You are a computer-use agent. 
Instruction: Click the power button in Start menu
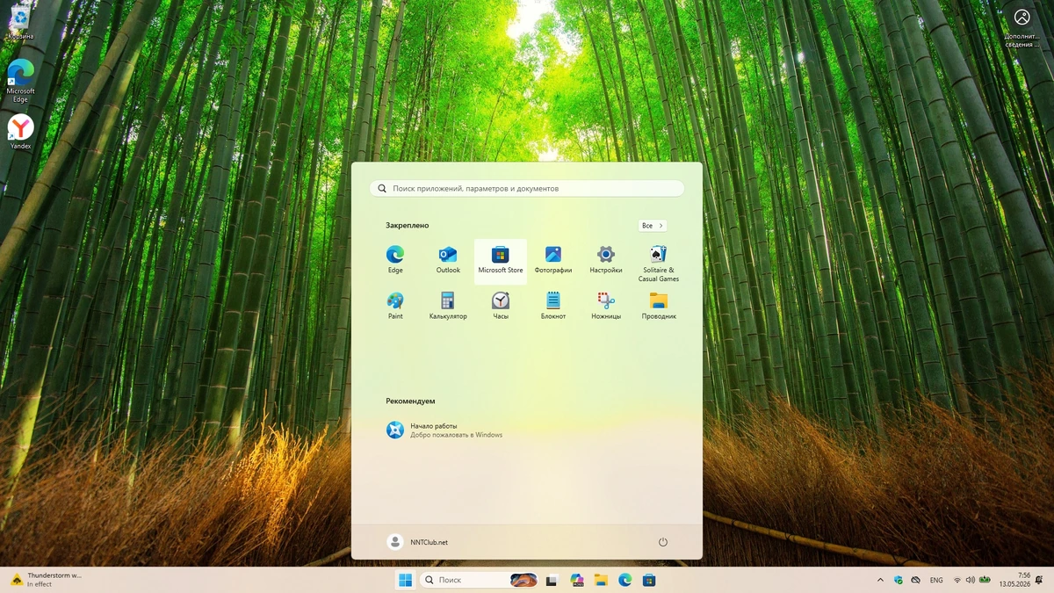(x=663, y=542)
